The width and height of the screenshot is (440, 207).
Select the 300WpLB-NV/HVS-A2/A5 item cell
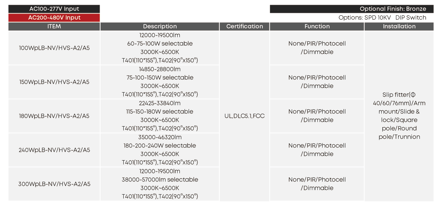pos(54,184)
